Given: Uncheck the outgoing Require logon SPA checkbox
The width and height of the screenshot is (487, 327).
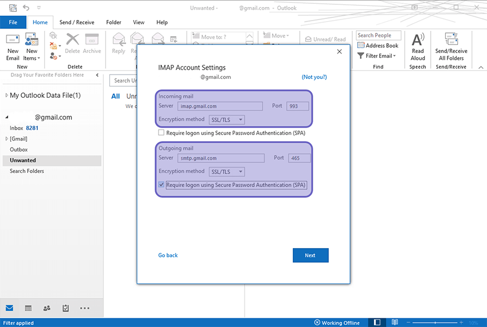Looking at the screenshot, I should point(161,185).
